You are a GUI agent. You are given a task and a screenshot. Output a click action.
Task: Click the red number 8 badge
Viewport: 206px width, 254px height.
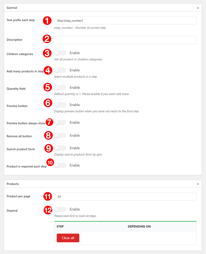[x=48, y=135]
